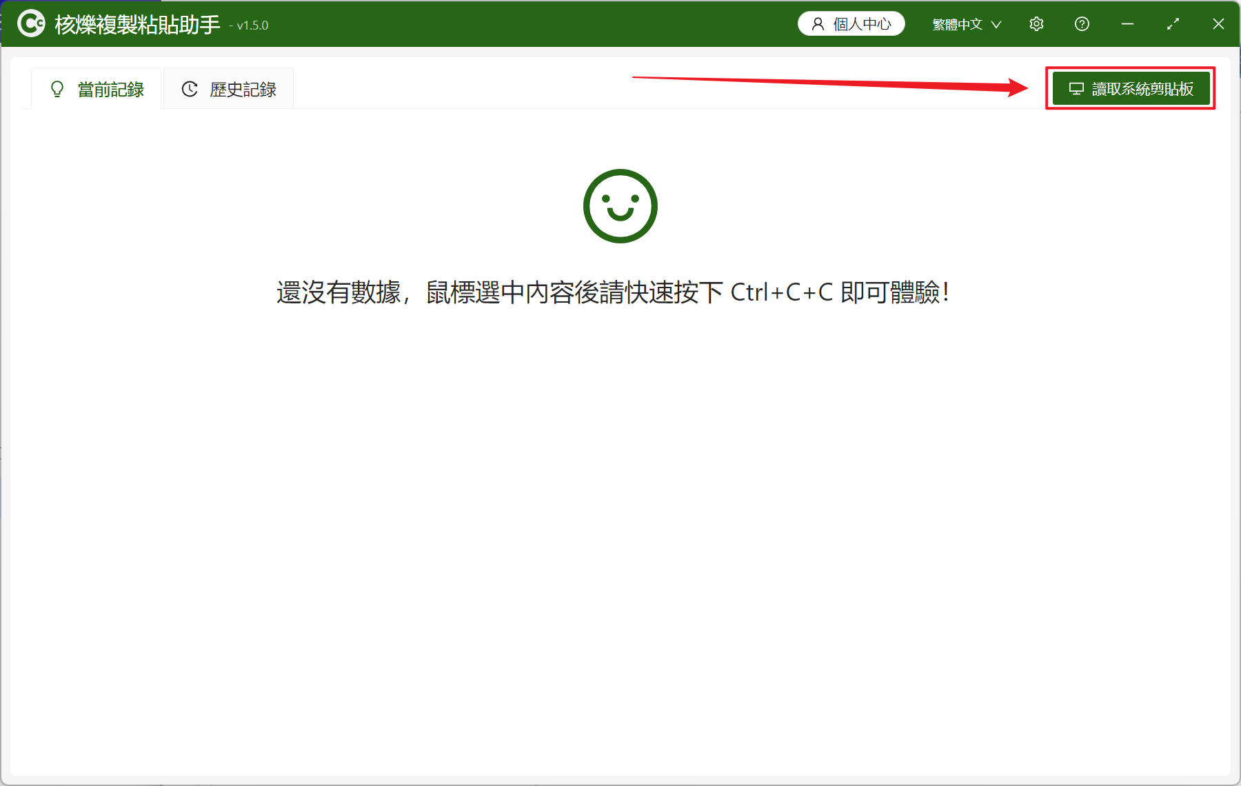Click the 讀取系統剪貼板 button
1241x786 pixels.
point(1131,89)
